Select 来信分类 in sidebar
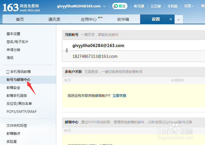The width and height of the screenshot is (205, 145). pyautogui.click(x=13, y=50)
